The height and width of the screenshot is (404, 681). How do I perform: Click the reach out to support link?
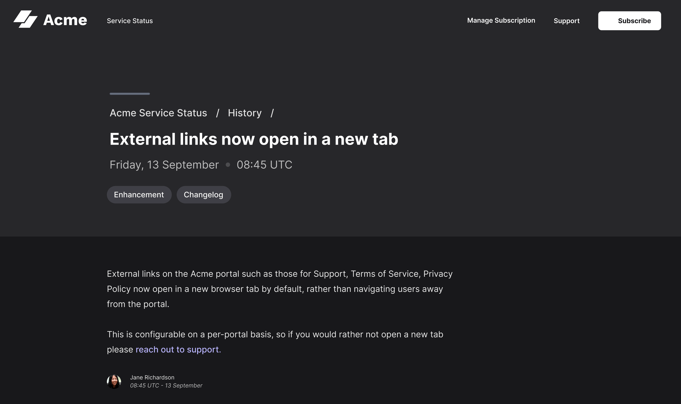tap(178, 349)
